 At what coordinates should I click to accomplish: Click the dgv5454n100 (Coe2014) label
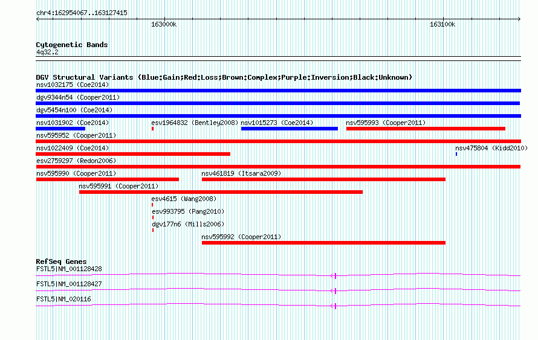point(74,110)
